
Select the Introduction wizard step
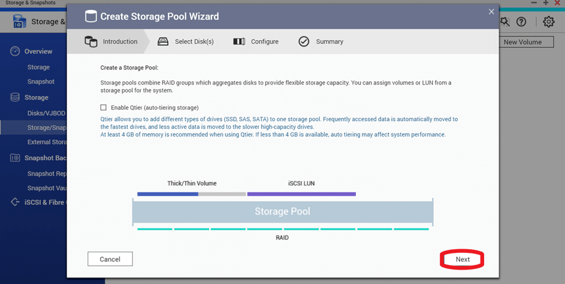[111, 41]
